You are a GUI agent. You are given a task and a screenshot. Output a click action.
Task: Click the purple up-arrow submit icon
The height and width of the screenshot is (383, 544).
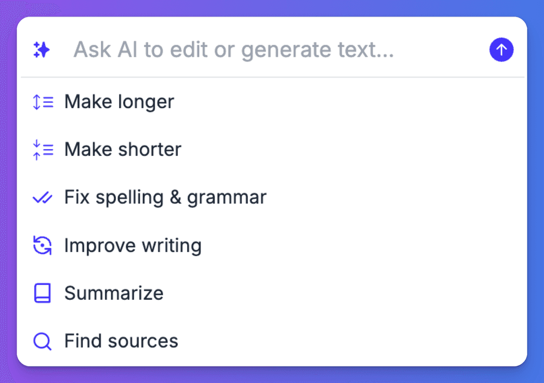(x=501, y=49)
